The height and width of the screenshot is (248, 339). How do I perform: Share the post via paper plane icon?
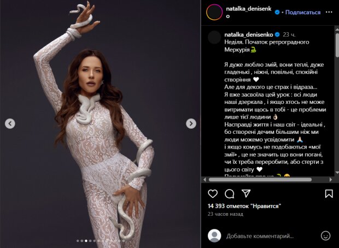point(246,193)
